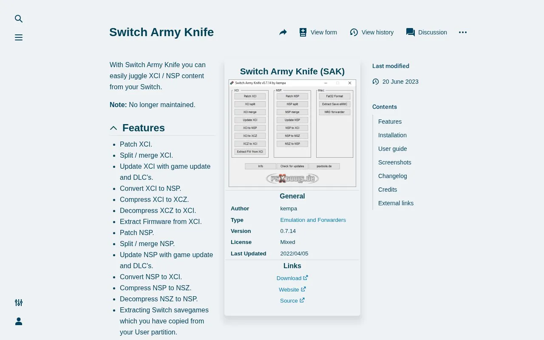The width and height of the screenshot is (544, 340).
Task: Jump to Screenshots in contents
Action: [395, 162]
